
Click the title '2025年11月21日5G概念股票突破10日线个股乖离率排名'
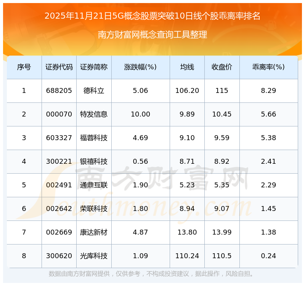(152, 16)
